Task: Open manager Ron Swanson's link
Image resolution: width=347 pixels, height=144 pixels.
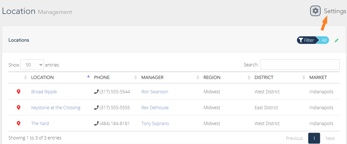Action: click(x=155, y=92)
